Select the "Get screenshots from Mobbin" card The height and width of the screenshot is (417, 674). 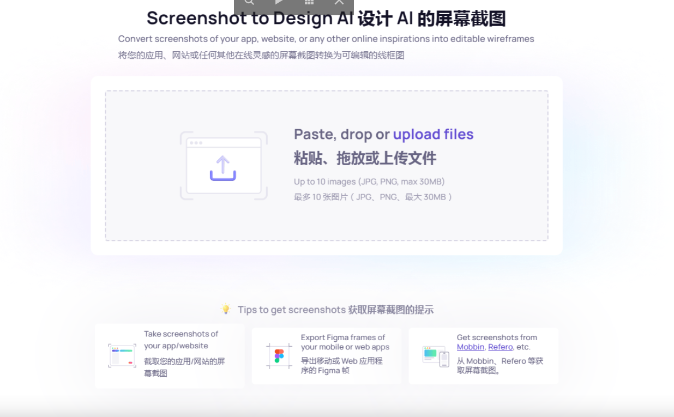click(483, 355)
